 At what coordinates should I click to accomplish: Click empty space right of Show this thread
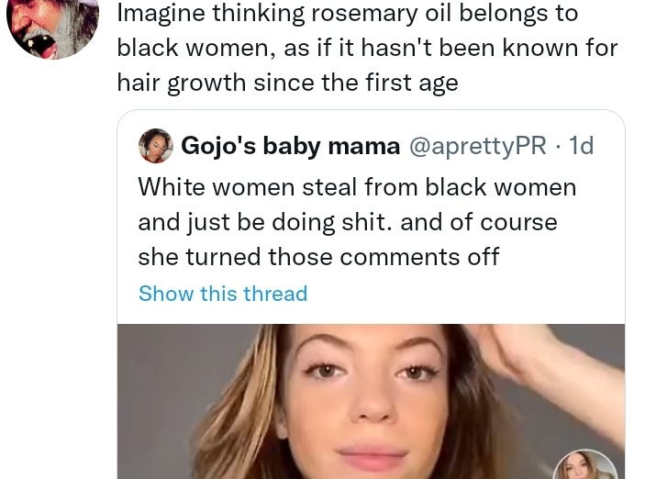tap(465, 294)
